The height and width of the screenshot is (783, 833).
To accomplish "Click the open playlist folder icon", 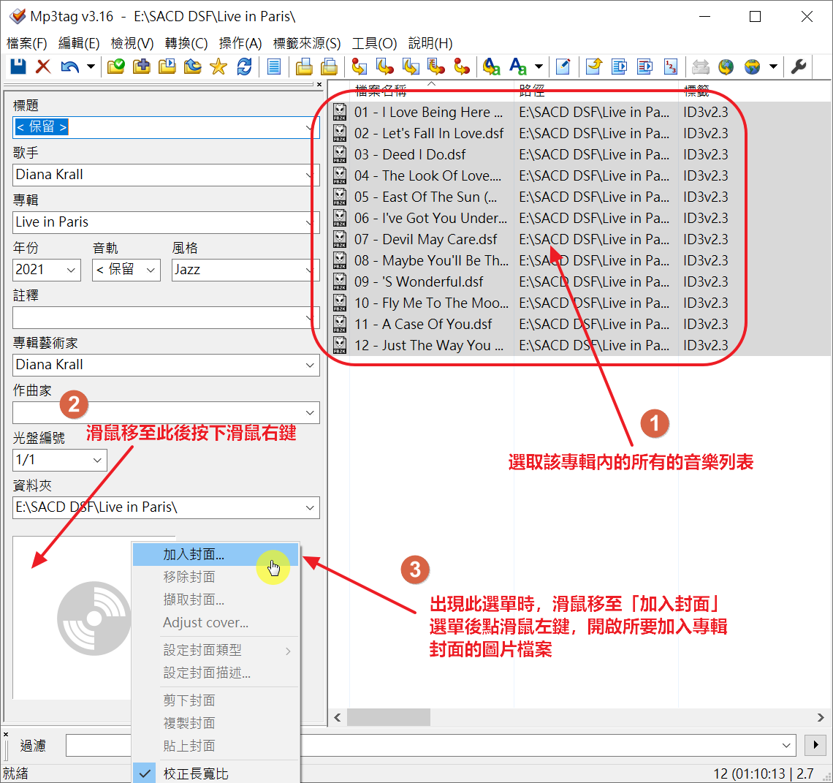I will click(x=167, y=67).
